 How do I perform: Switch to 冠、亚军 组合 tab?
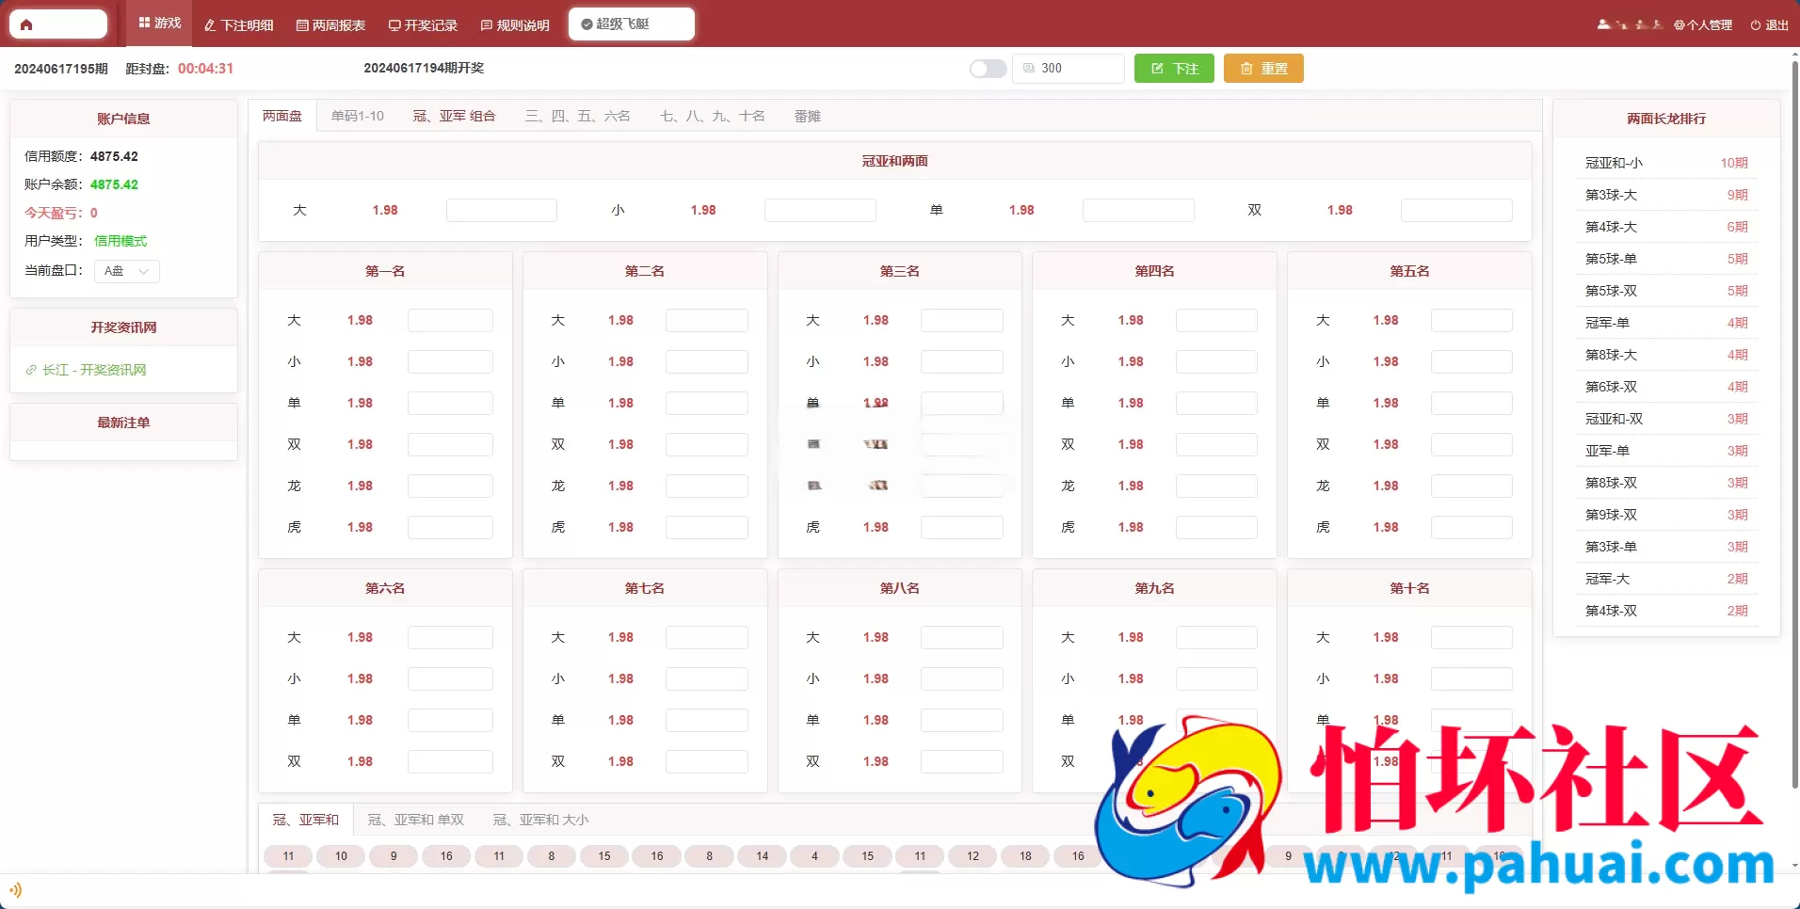(454, 116)
